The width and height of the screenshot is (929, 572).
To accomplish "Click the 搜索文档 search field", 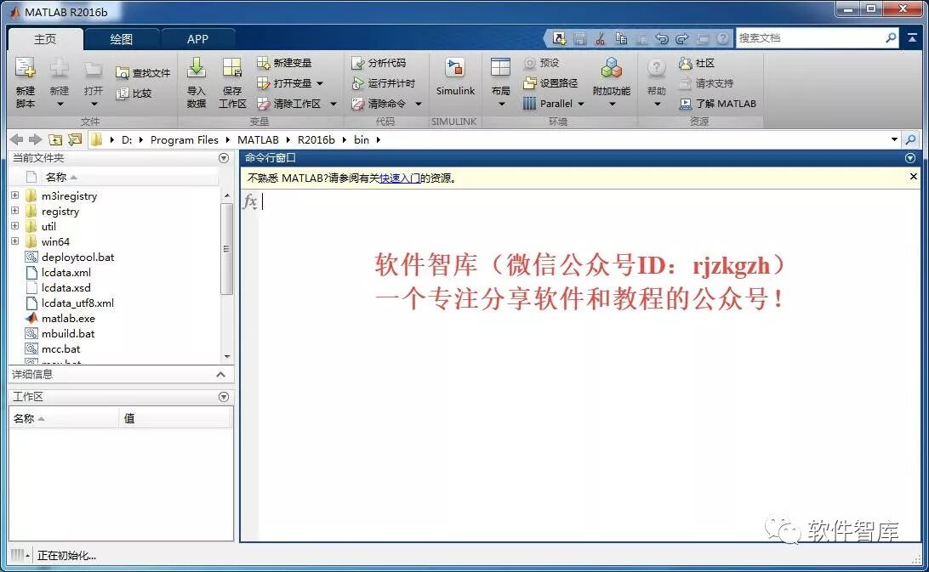I will coord(809,38).
